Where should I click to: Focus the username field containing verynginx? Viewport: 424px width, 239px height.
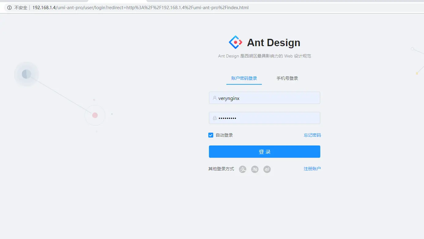coord(265,98)
